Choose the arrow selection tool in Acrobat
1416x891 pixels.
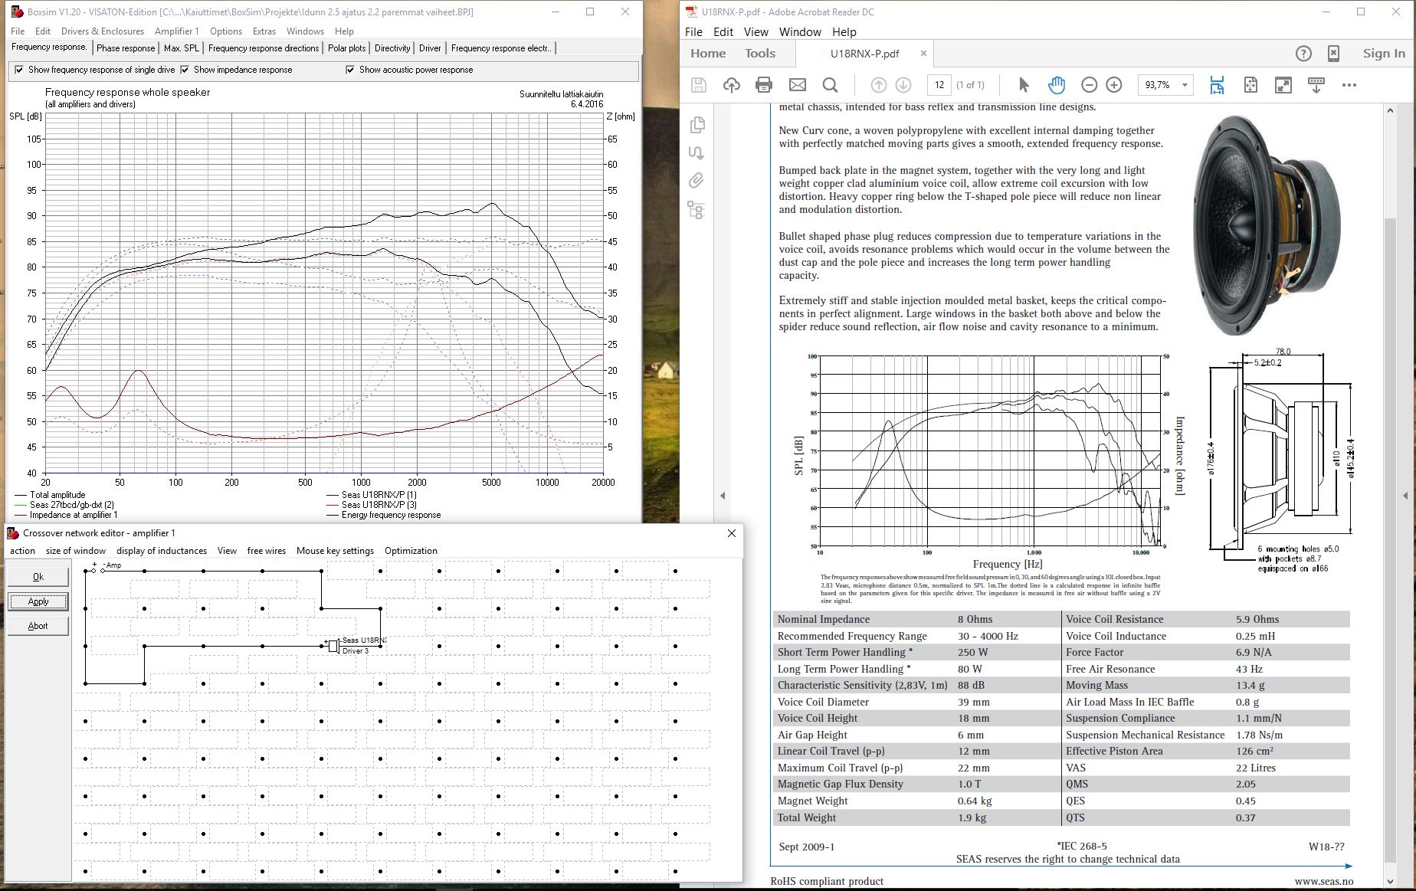point(1024,85)
